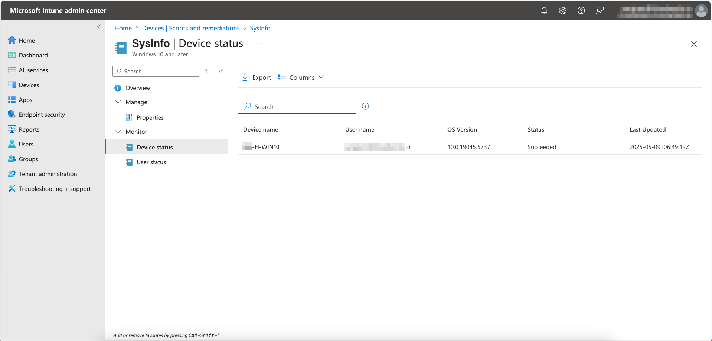The height and width of the screenshot is (341, 712).
Task: Select the H-WIN10 device name cell
Action: point(261,147)
